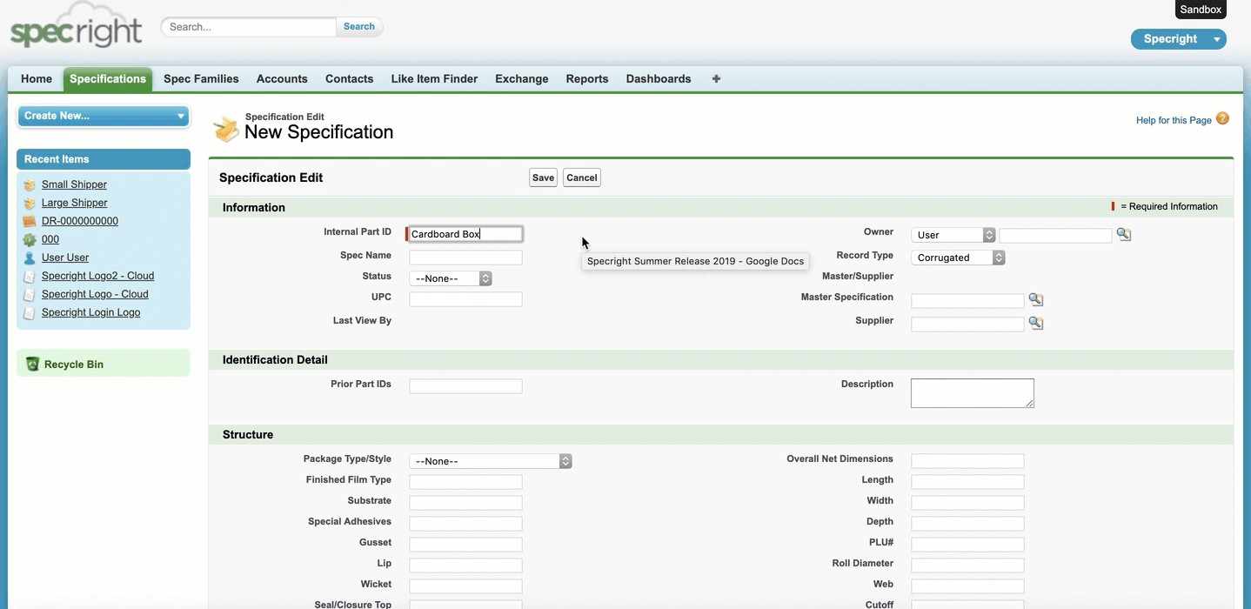Expand the Package Type/Style dropdown
Screen dimensions: 1251x609
(491, 461)
